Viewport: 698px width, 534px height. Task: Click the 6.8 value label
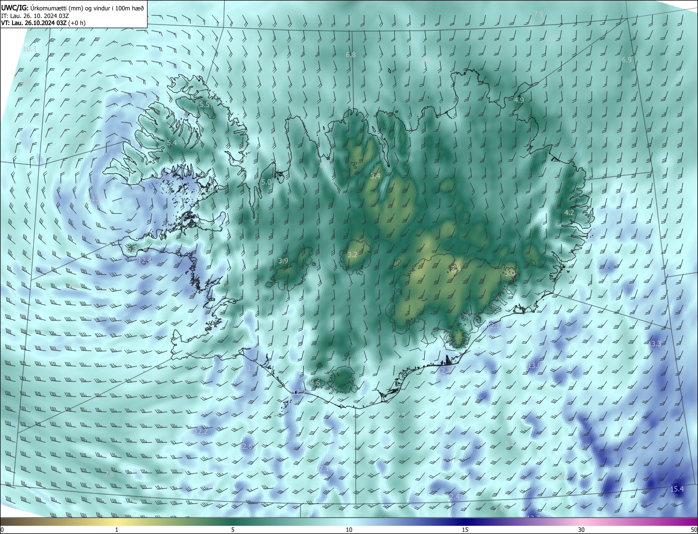[x=351, y=55]
